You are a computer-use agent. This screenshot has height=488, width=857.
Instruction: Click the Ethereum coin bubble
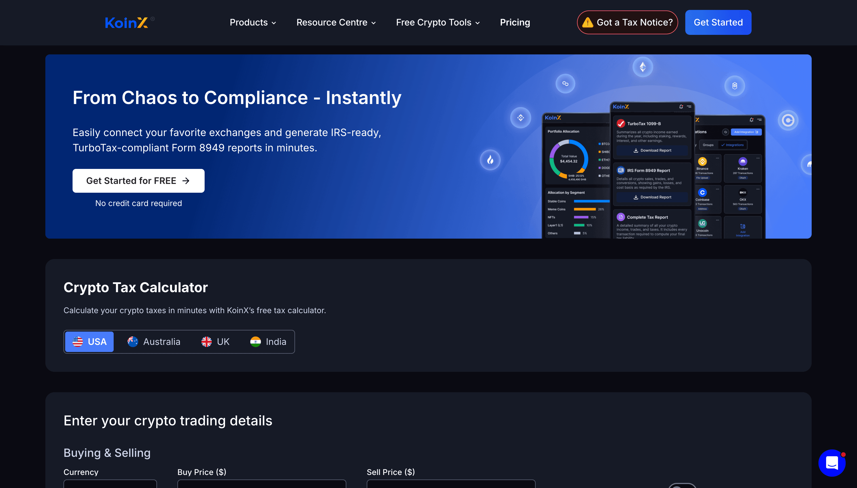coord(642,67)
